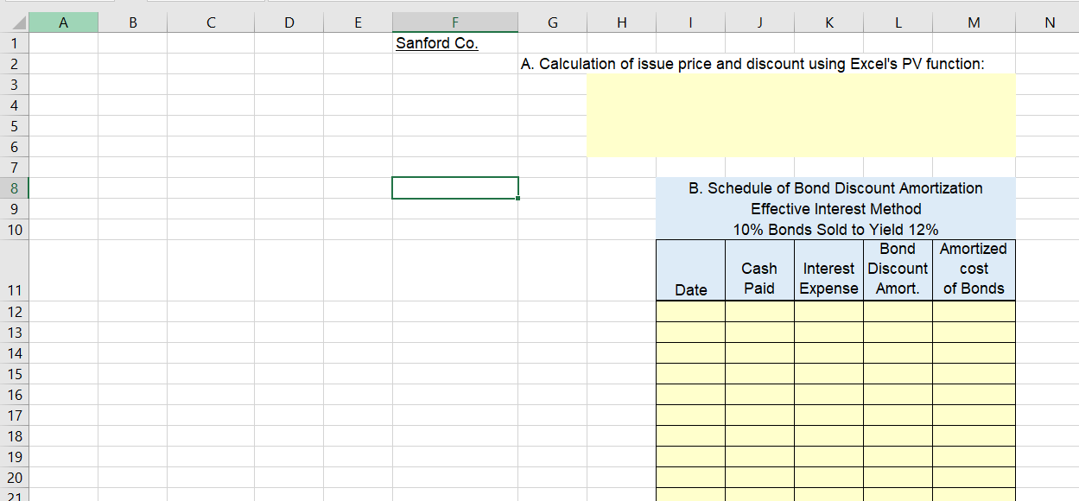Select column F header
The width and height of the screenshot is (1079, 501).
tap(455, 23)
